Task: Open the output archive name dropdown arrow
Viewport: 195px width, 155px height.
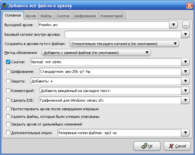Action: (173, 25)
